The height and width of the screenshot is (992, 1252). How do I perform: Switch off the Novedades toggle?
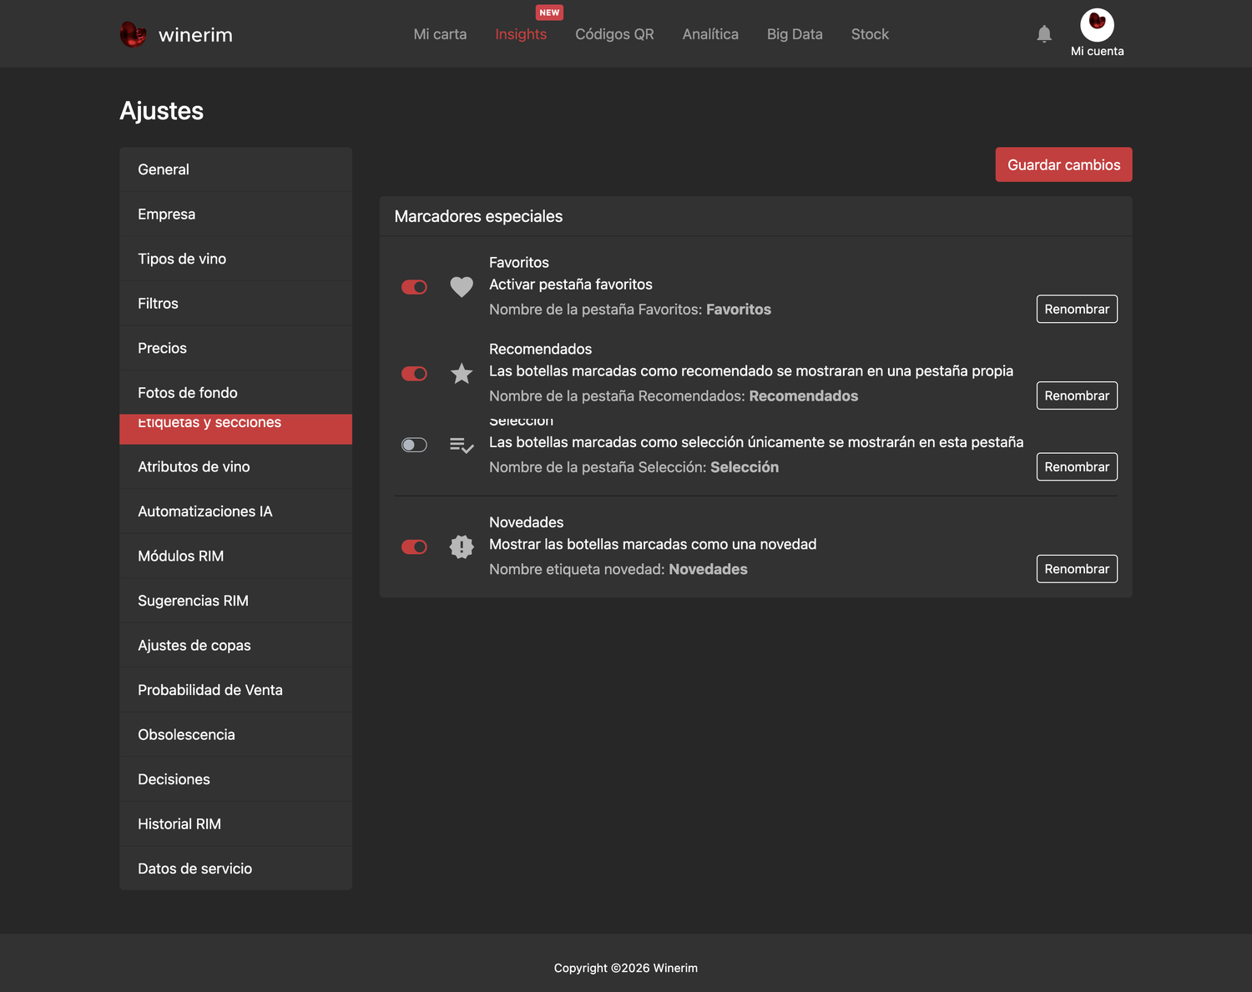point(414,546)
